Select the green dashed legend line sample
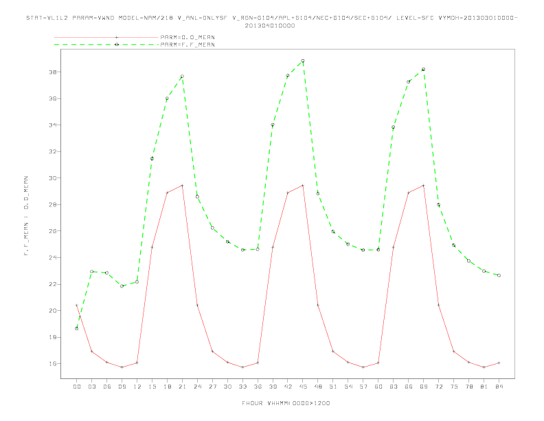 (x=106, y=45)
